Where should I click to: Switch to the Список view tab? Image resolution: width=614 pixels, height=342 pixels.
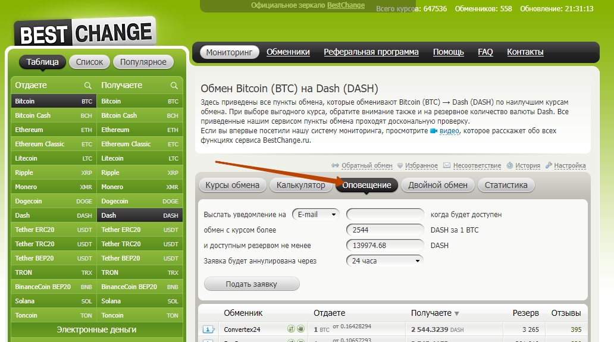coord(89,62)
